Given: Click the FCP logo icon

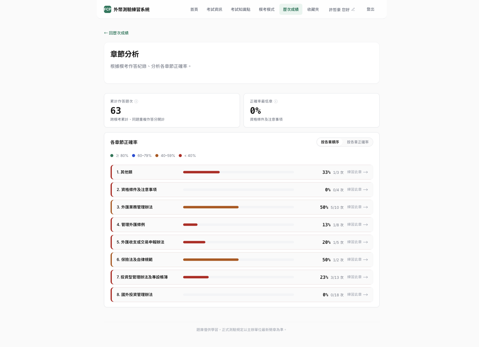Looking at the screenshot, I should coord(108,9).
